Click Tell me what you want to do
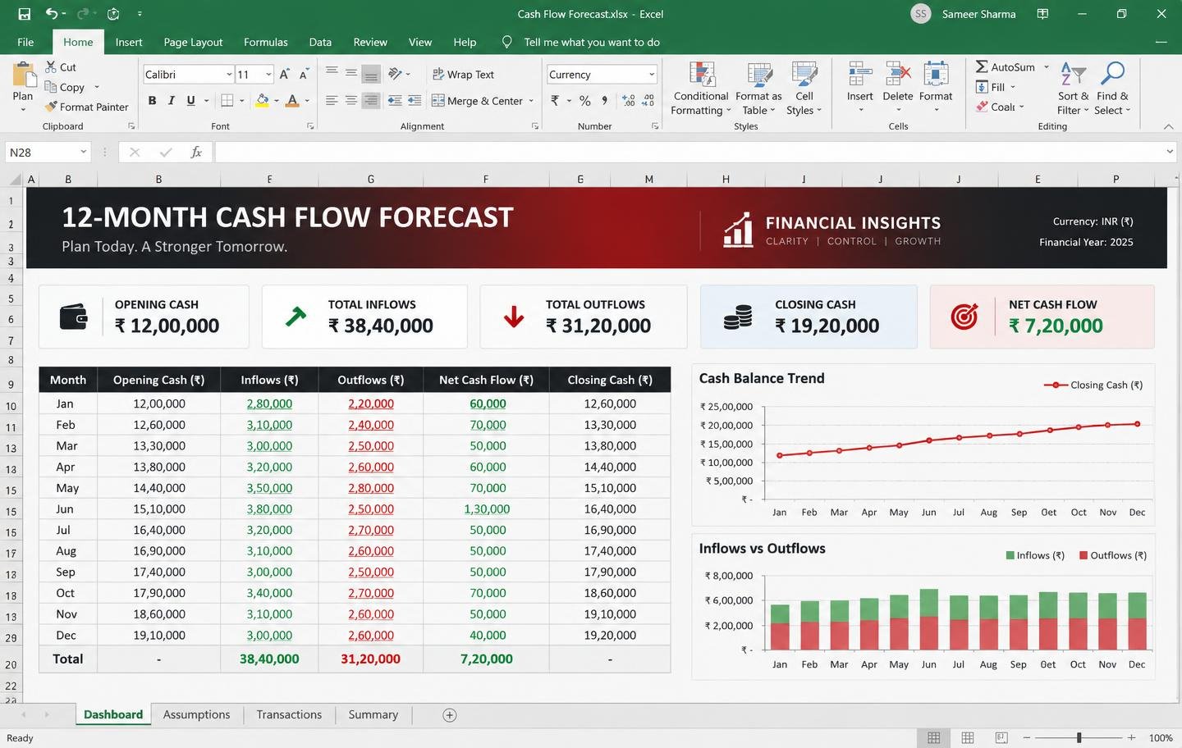This screenshot has height=748, width=1182. pyautogui.click(x=592, y=42)
